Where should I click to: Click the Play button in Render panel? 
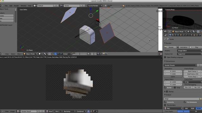pos(195,47)
